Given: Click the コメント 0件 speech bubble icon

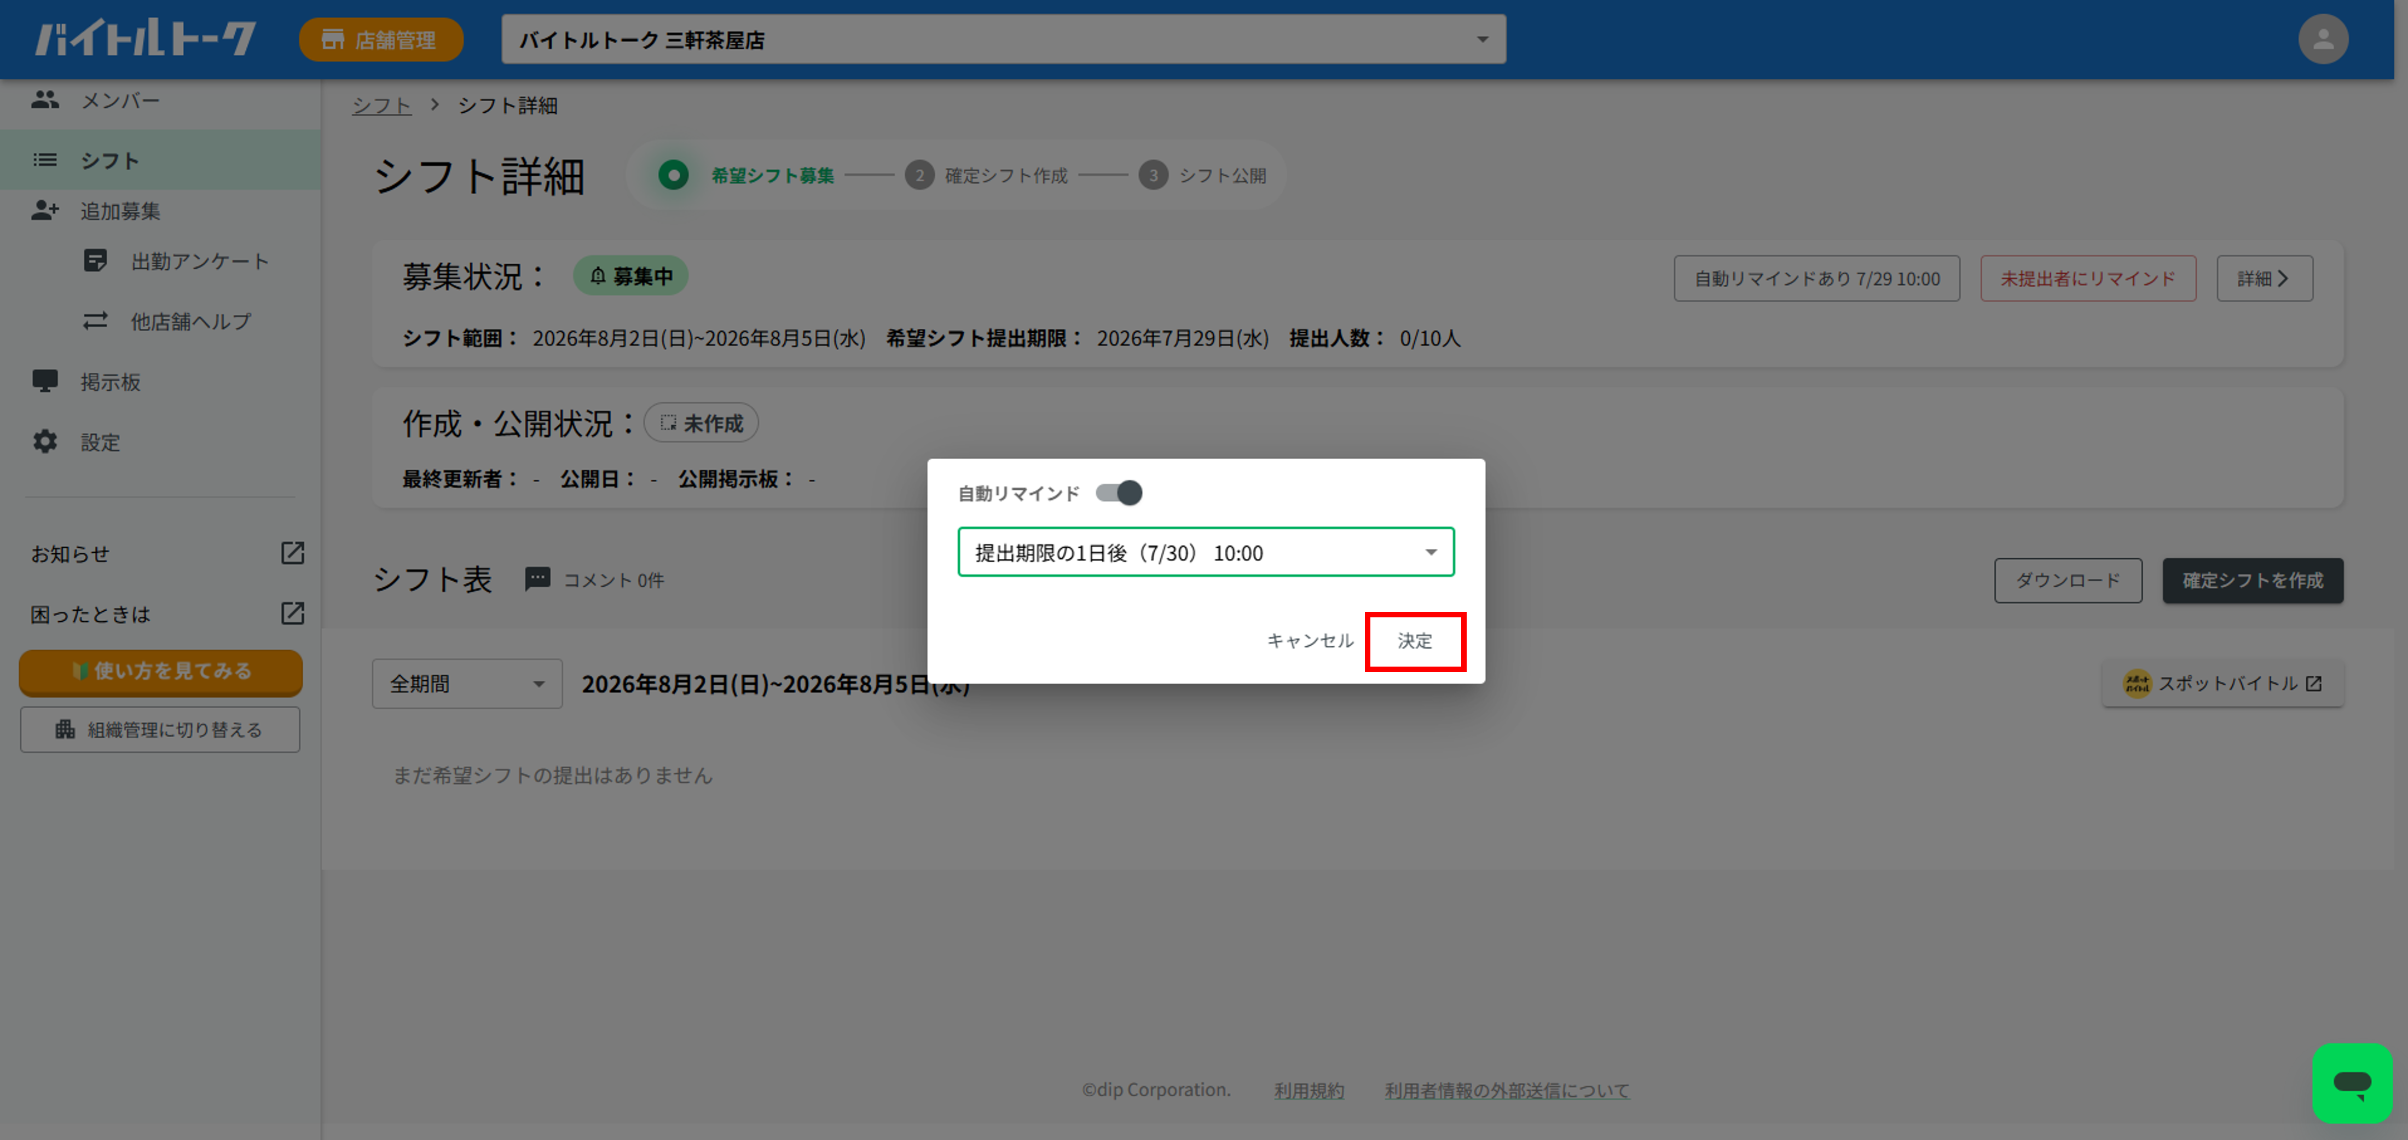Looking at the screenshot, I should 536,580.
